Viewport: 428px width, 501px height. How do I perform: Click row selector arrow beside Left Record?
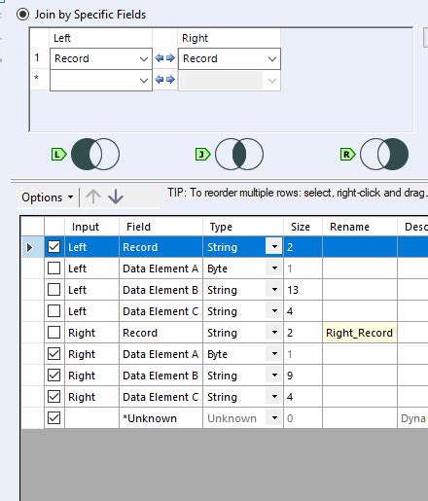tap(30, 247)
